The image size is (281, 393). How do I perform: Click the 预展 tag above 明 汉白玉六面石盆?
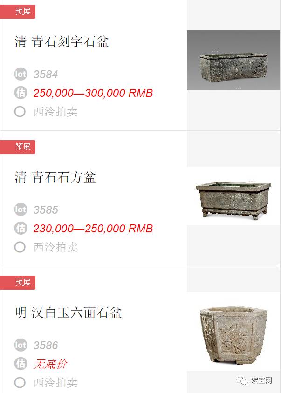18,283
